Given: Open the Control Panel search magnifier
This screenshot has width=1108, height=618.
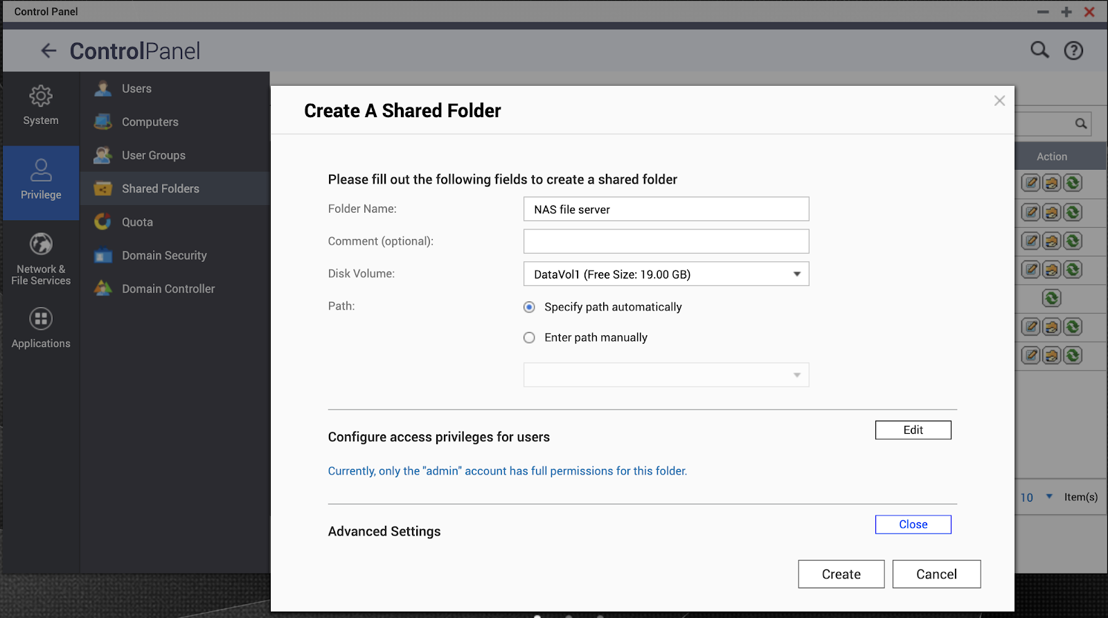Looking at the screenshot, I should click(1039, 50).
